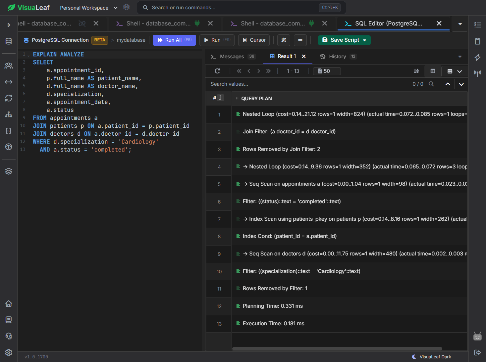Toggle the VisuaLeaf Dark theme
This screenshot has width=486, height=362.
pyautogui.click(x=431, y=357)
